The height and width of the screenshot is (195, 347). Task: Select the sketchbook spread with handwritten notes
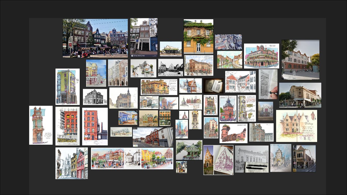click(x=296, y=126)
